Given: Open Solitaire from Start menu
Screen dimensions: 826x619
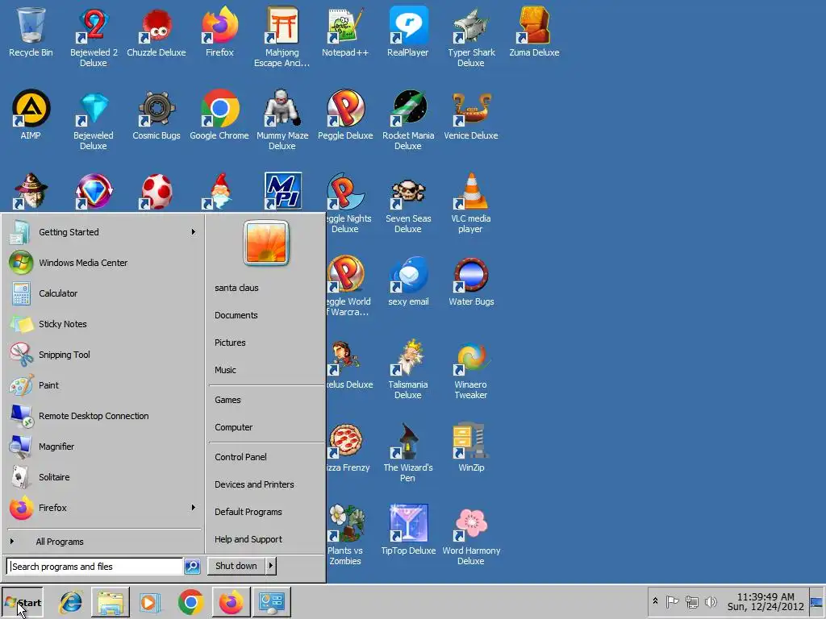Looking at the screenshot, I should point(104,477).
